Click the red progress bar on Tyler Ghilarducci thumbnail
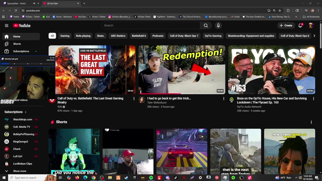322x181 pixels. click(160, 94)
